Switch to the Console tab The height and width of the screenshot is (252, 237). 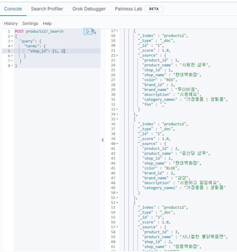pyautogui.click(x=13, y=9)
